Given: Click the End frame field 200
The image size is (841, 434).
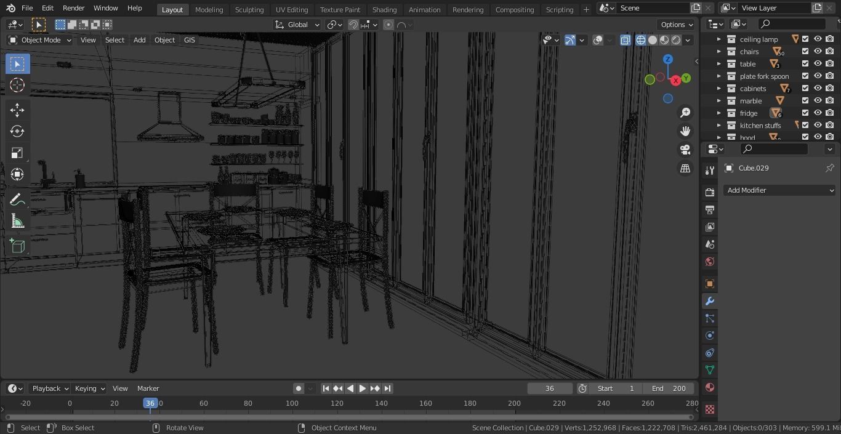Looking at the screenshot, I should point(669,388).
